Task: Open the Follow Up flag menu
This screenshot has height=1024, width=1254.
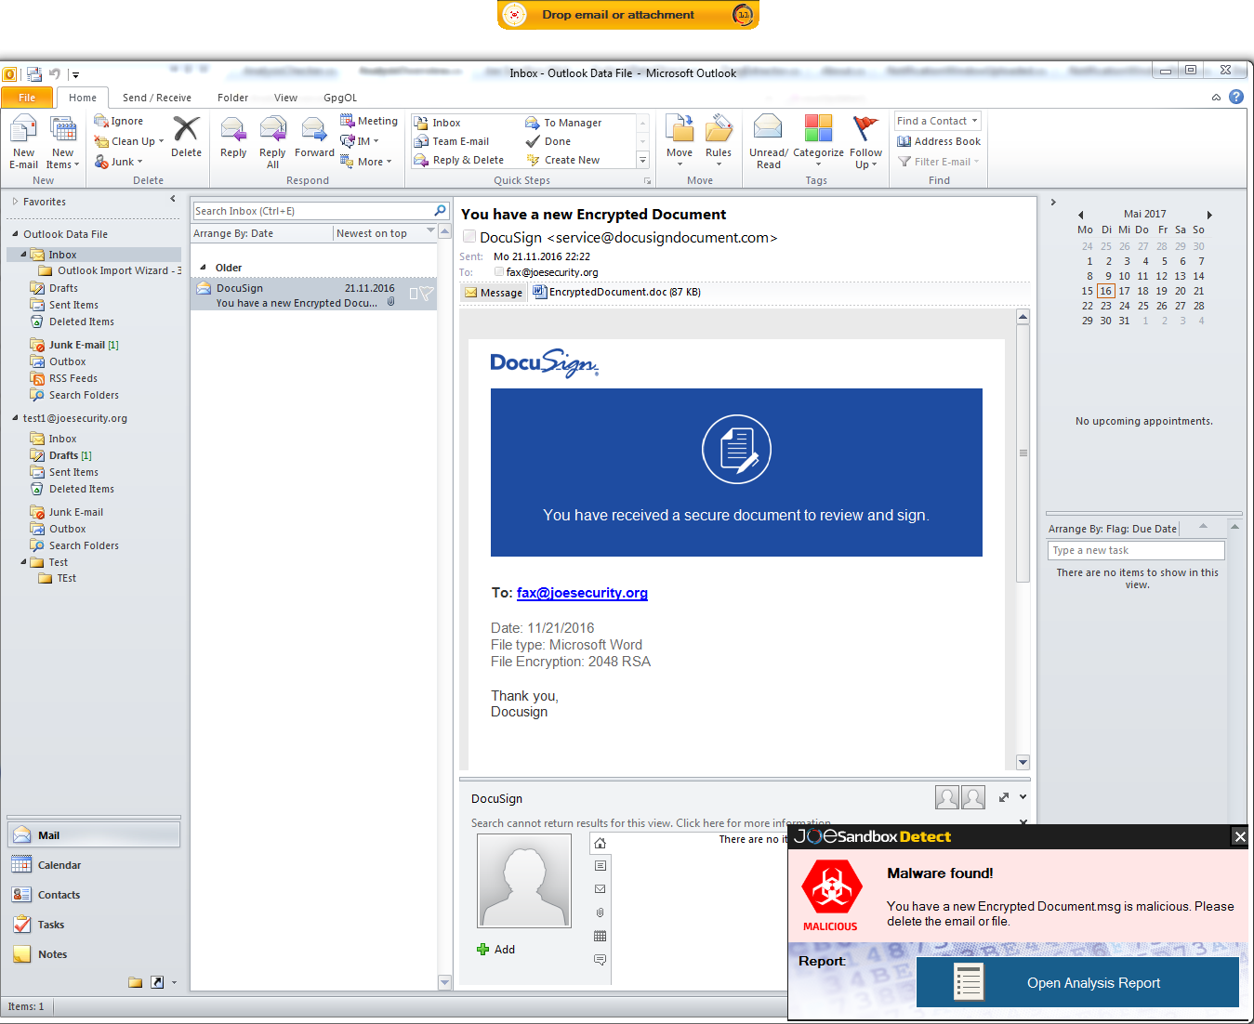Action: (x=865, y=141)
